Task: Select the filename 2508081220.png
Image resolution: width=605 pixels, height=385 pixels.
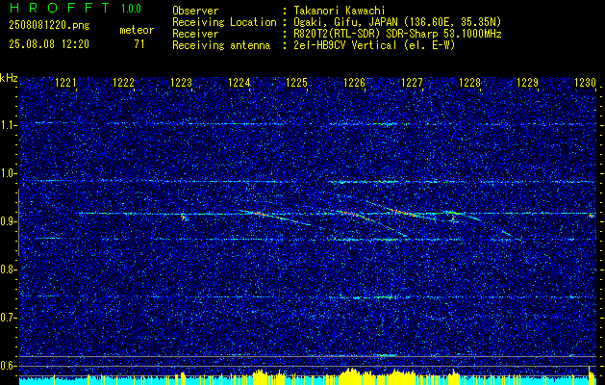Action: (49, 26)
